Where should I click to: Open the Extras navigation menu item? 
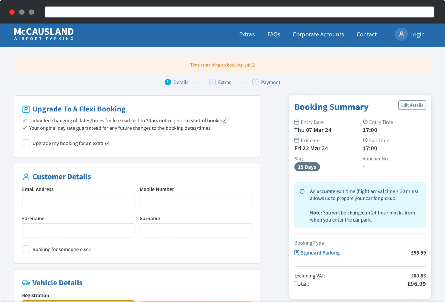(247, 34)
